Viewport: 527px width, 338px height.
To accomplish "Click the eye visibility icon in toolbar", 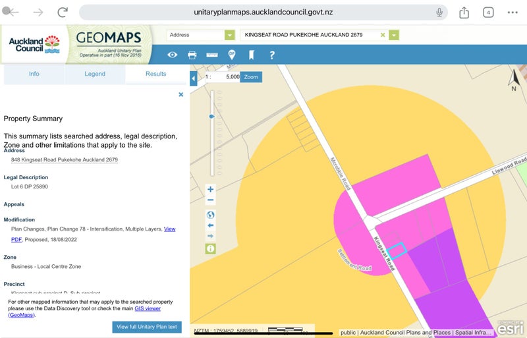I will click(173, 55).
